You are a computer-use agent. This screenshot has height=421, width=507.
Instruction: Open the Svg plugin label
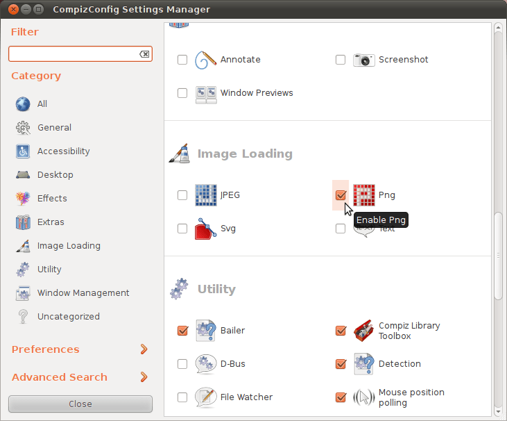point(228,229)
